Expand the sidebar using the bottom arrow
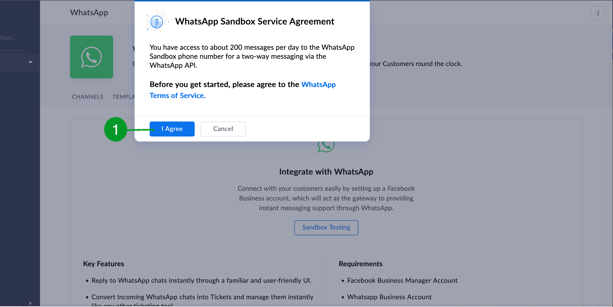 30,303
